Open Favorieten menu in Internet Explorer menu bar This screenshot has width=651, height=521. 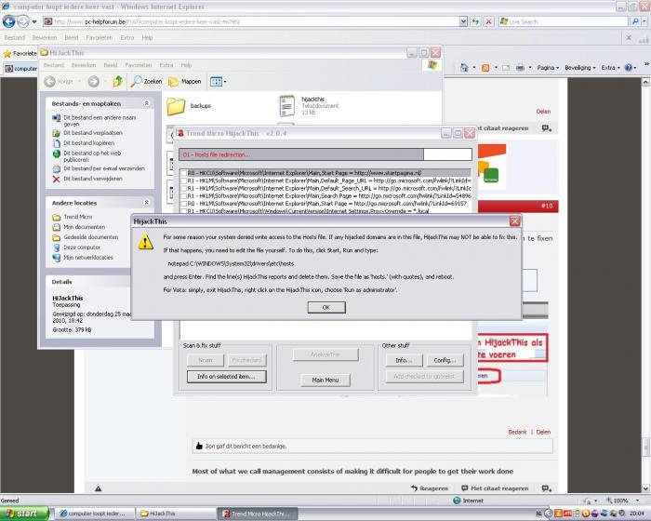click(100, 38)
